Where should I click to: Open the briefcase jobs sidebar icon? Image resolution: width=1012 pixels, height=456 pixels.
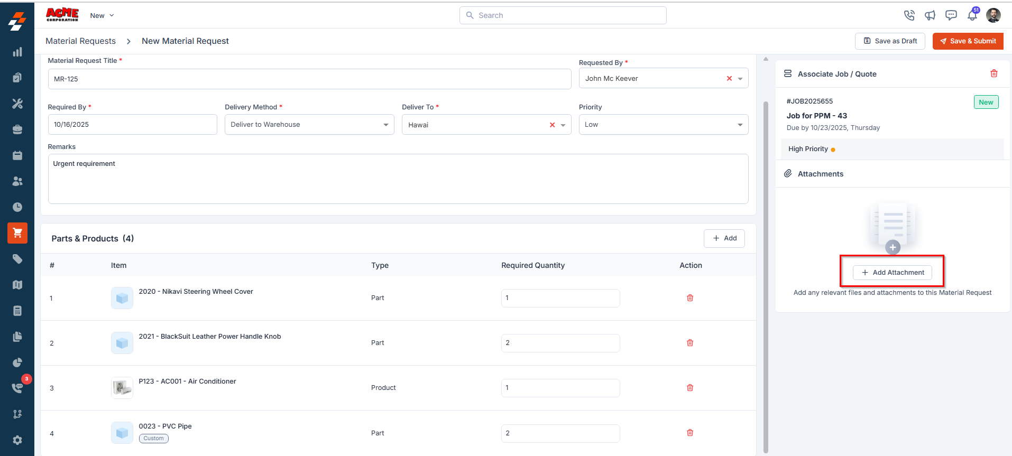point(17,129)
